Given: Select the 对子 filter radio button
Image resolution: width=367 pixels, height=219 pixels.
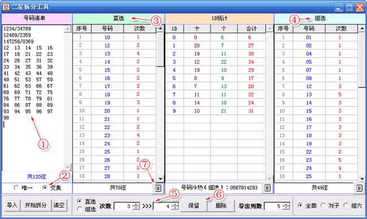Looking at the screenshot, I should [x=323, y=205].
